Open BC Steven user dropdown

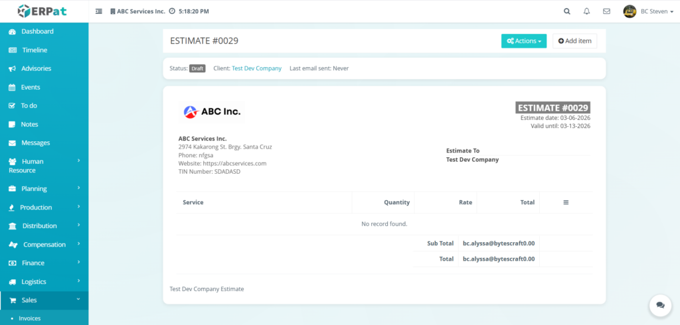[x=657, y=12]
